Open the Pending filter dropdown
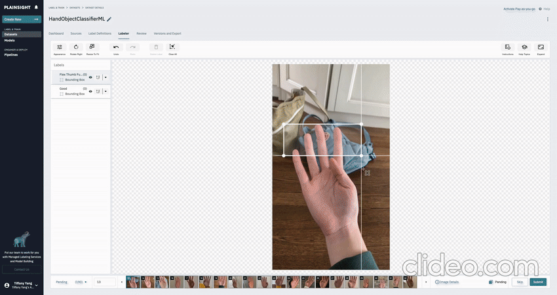Viewport: 557px width, 295px height. [71, 282]
